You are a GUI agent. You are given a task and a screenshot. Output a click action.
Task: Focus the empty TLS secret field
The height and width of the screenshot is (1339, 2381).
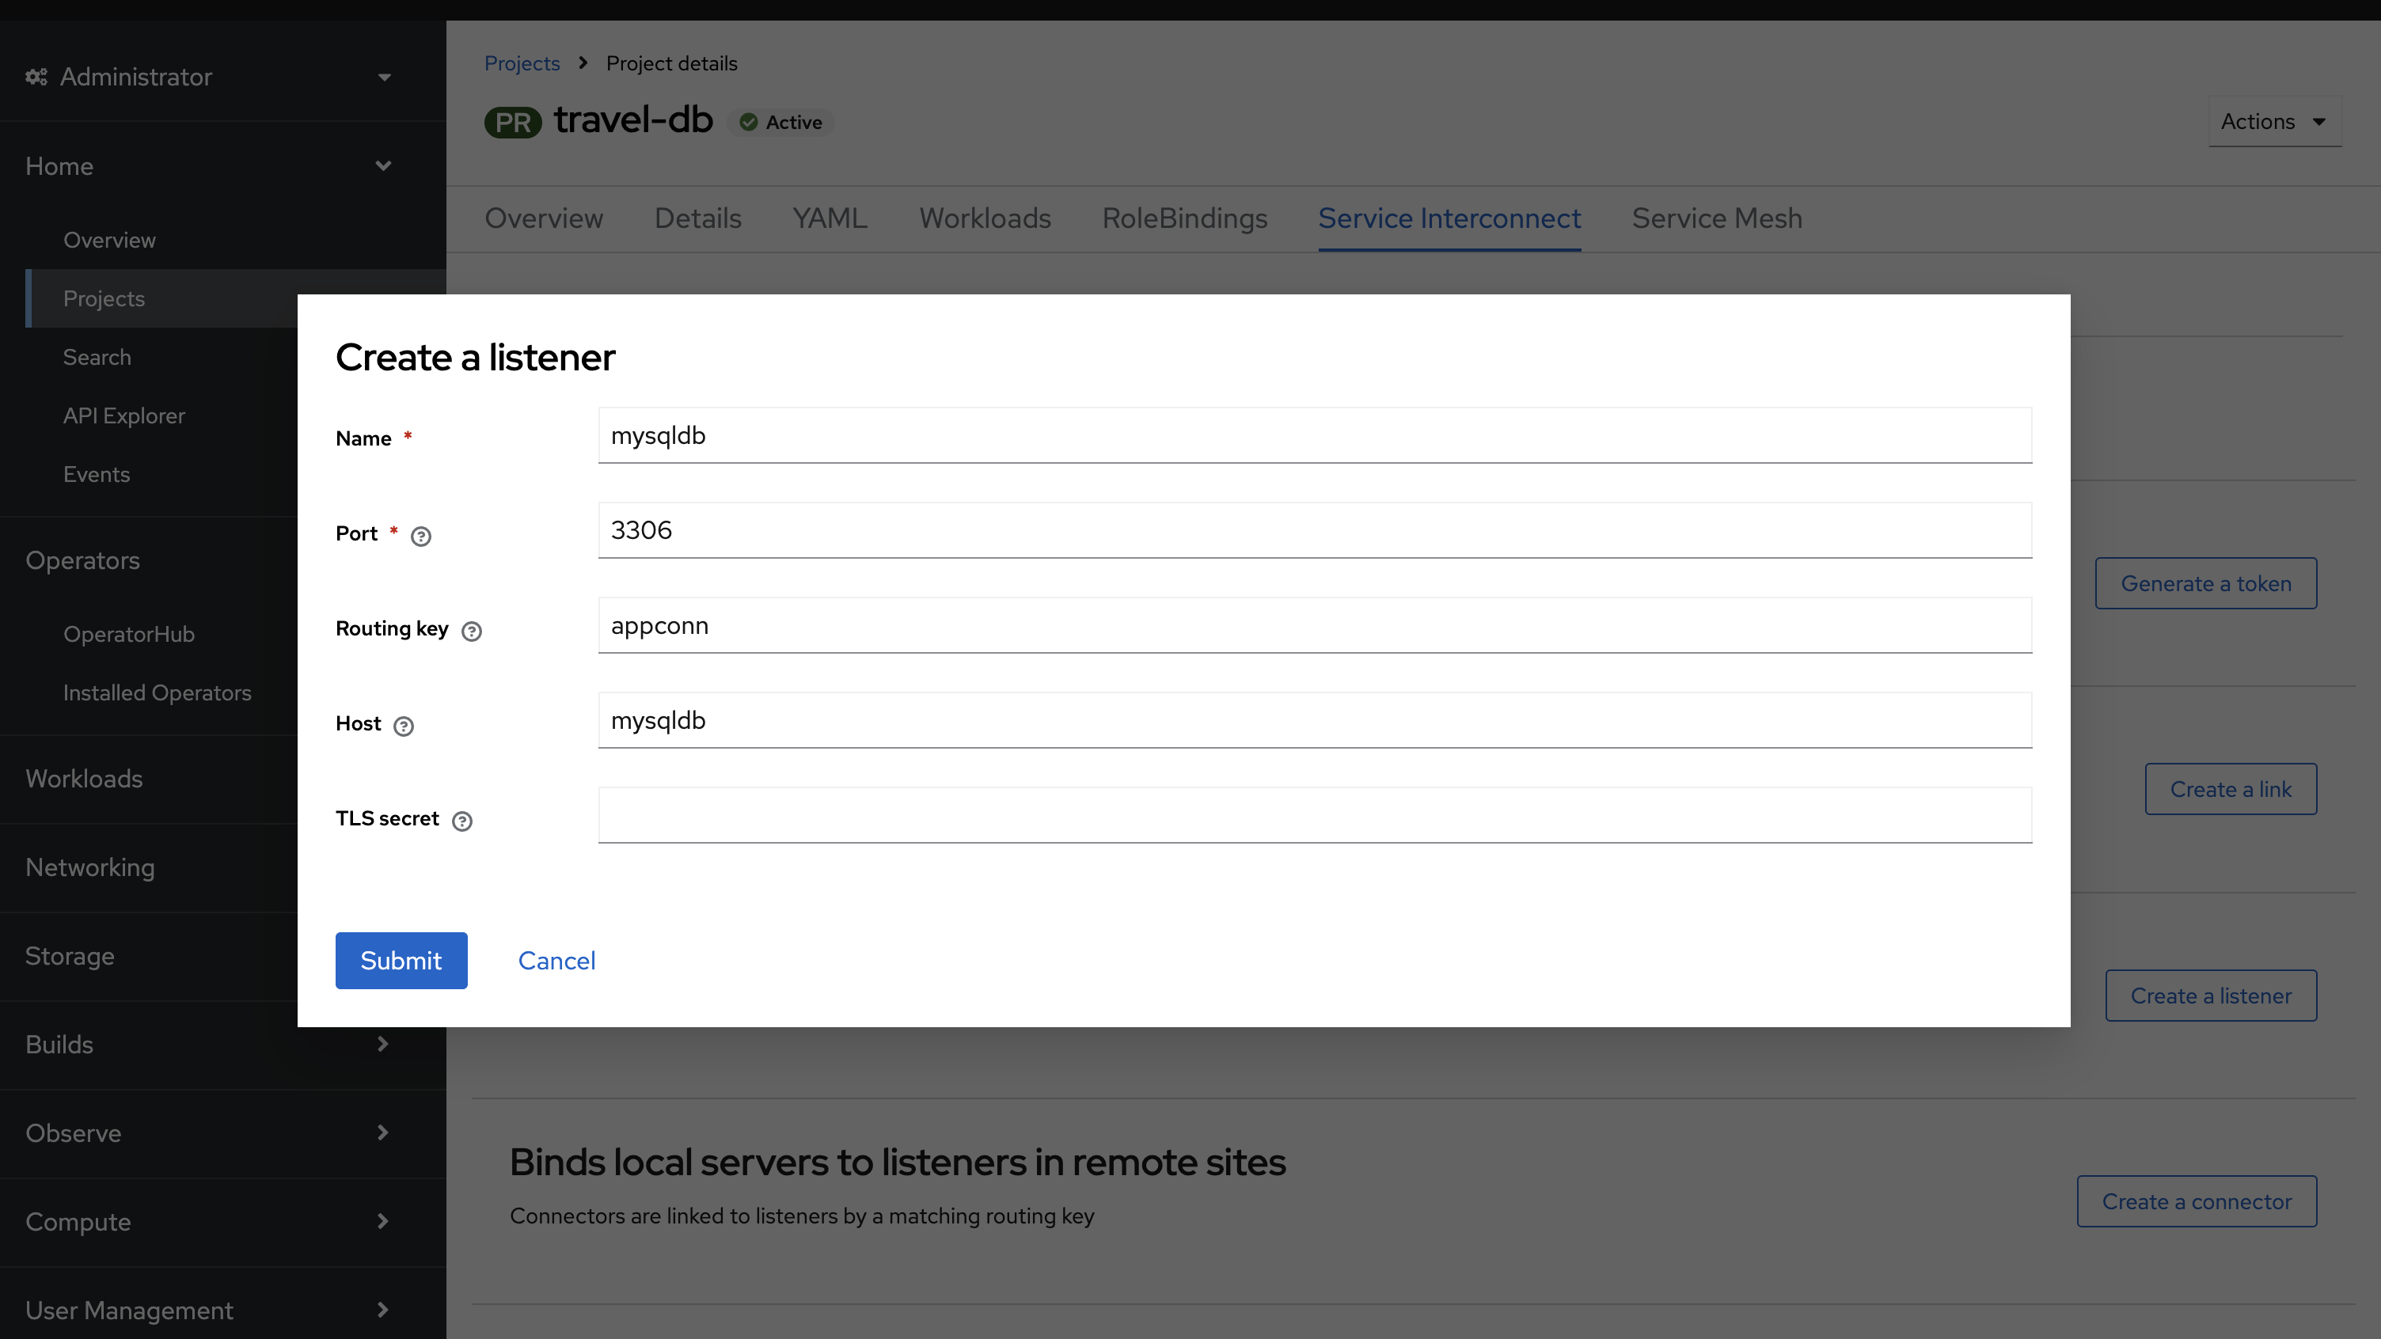point(1314,815)
